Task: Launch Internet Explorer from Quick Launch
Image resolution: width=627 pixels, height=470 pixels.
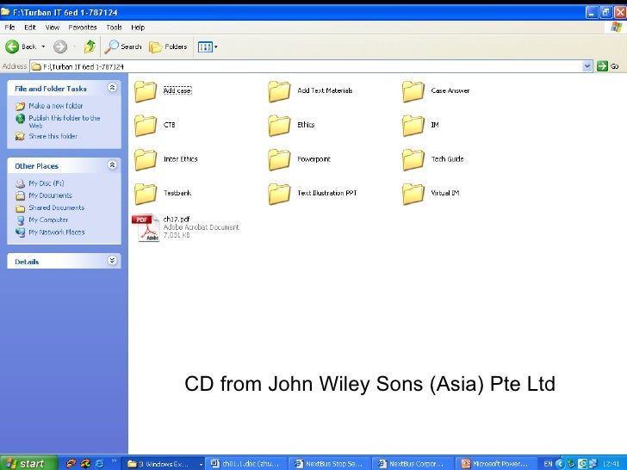Action: coord(99,464)
